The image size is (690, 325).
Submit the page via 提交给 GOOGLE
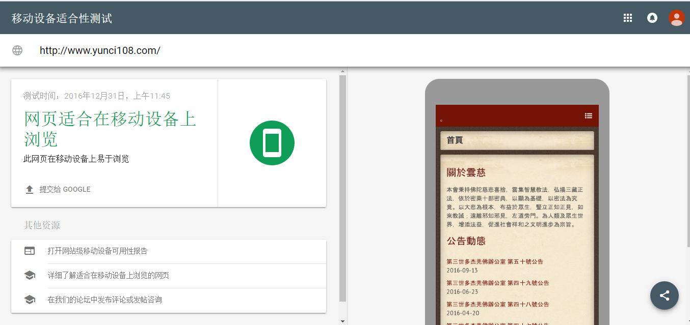coord(65,189)
